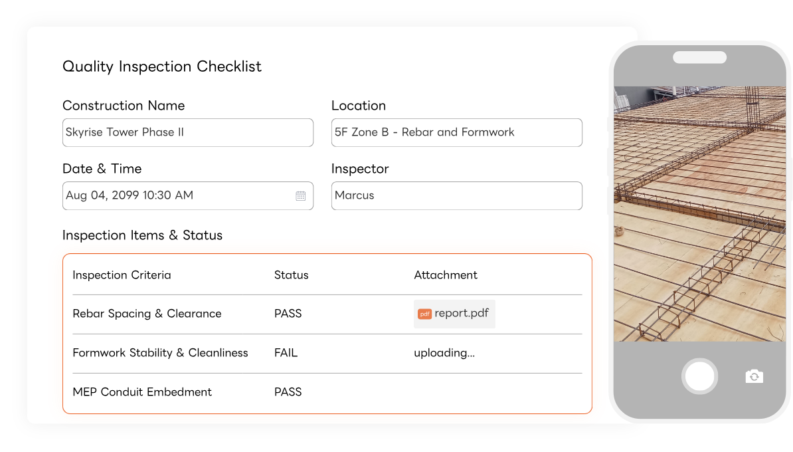The height and width of the screenshot is (452, 793).
Task: Click the Status column header
Action: [x=292, y=275]
